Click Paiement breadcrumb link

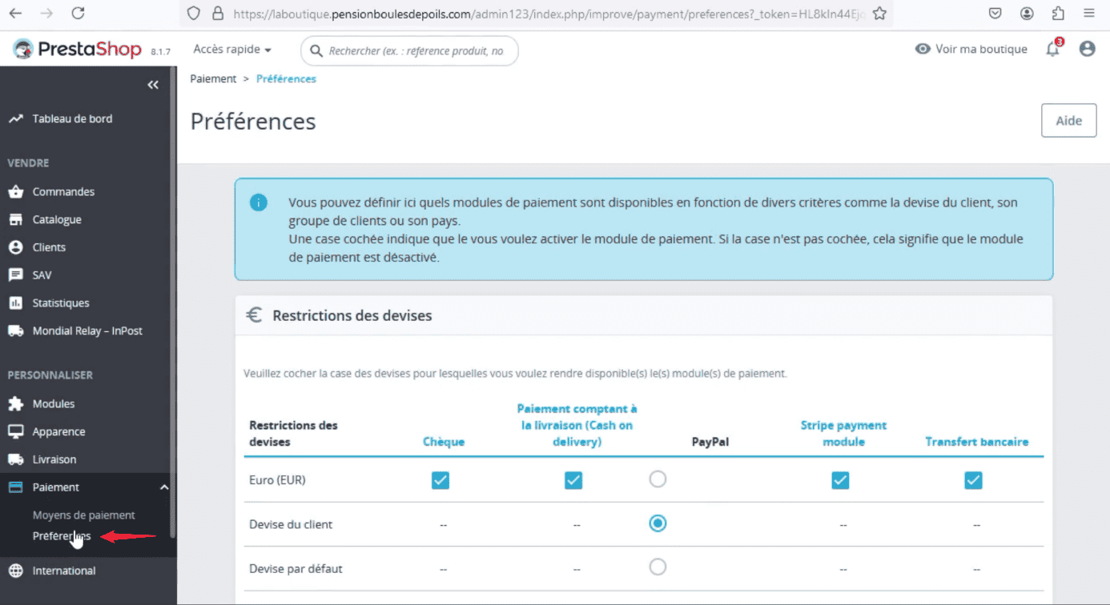[x=213, y=78]
